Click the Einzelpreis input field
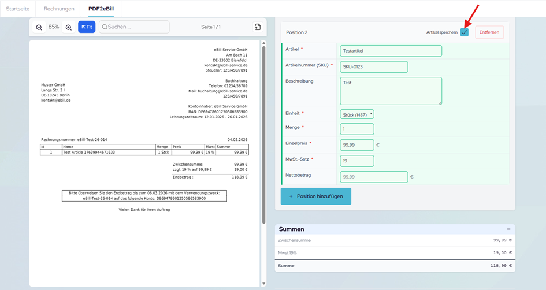This screenshot has height=290, width=546. click(x=356, y=145)
